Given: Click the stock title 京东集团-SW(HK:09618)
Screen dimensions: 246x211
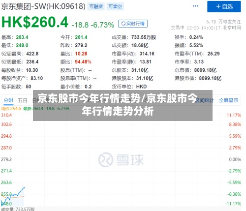Looking at the screenshot, I should click(43, 6).
